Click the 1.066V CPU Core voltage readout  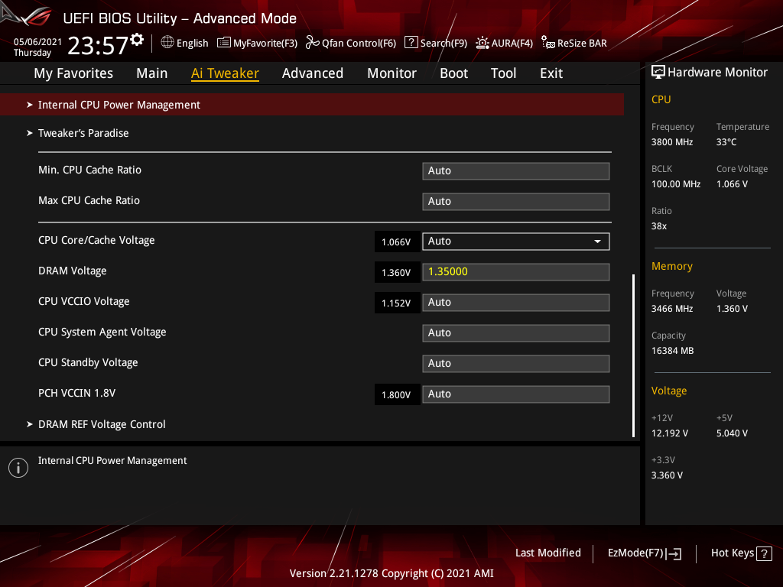click(397, 242)
